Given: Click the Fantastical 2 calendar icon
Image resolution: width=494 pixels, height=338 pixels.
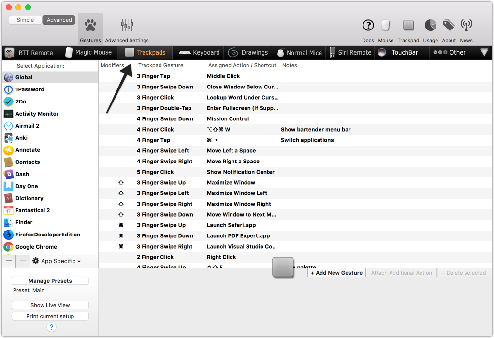Looking at the screenshot, I should click(9, 210).
